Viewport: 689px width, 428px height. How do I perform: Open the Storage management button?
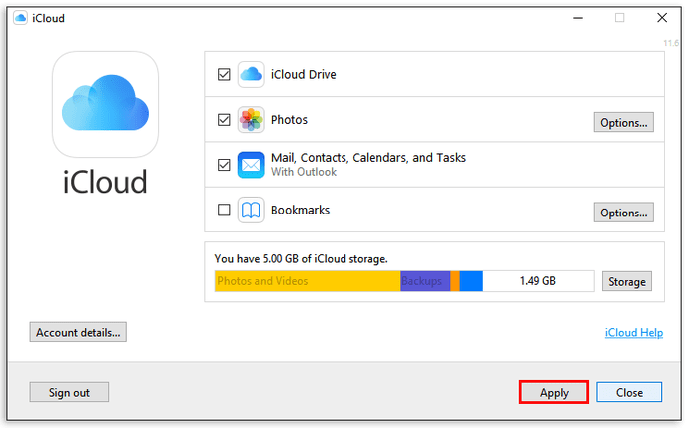click(x=627, y=281)
